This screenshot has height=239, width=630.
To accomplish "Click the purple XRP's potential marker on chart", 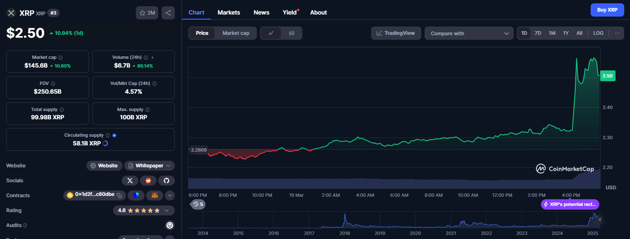I will tap(570, 204).
